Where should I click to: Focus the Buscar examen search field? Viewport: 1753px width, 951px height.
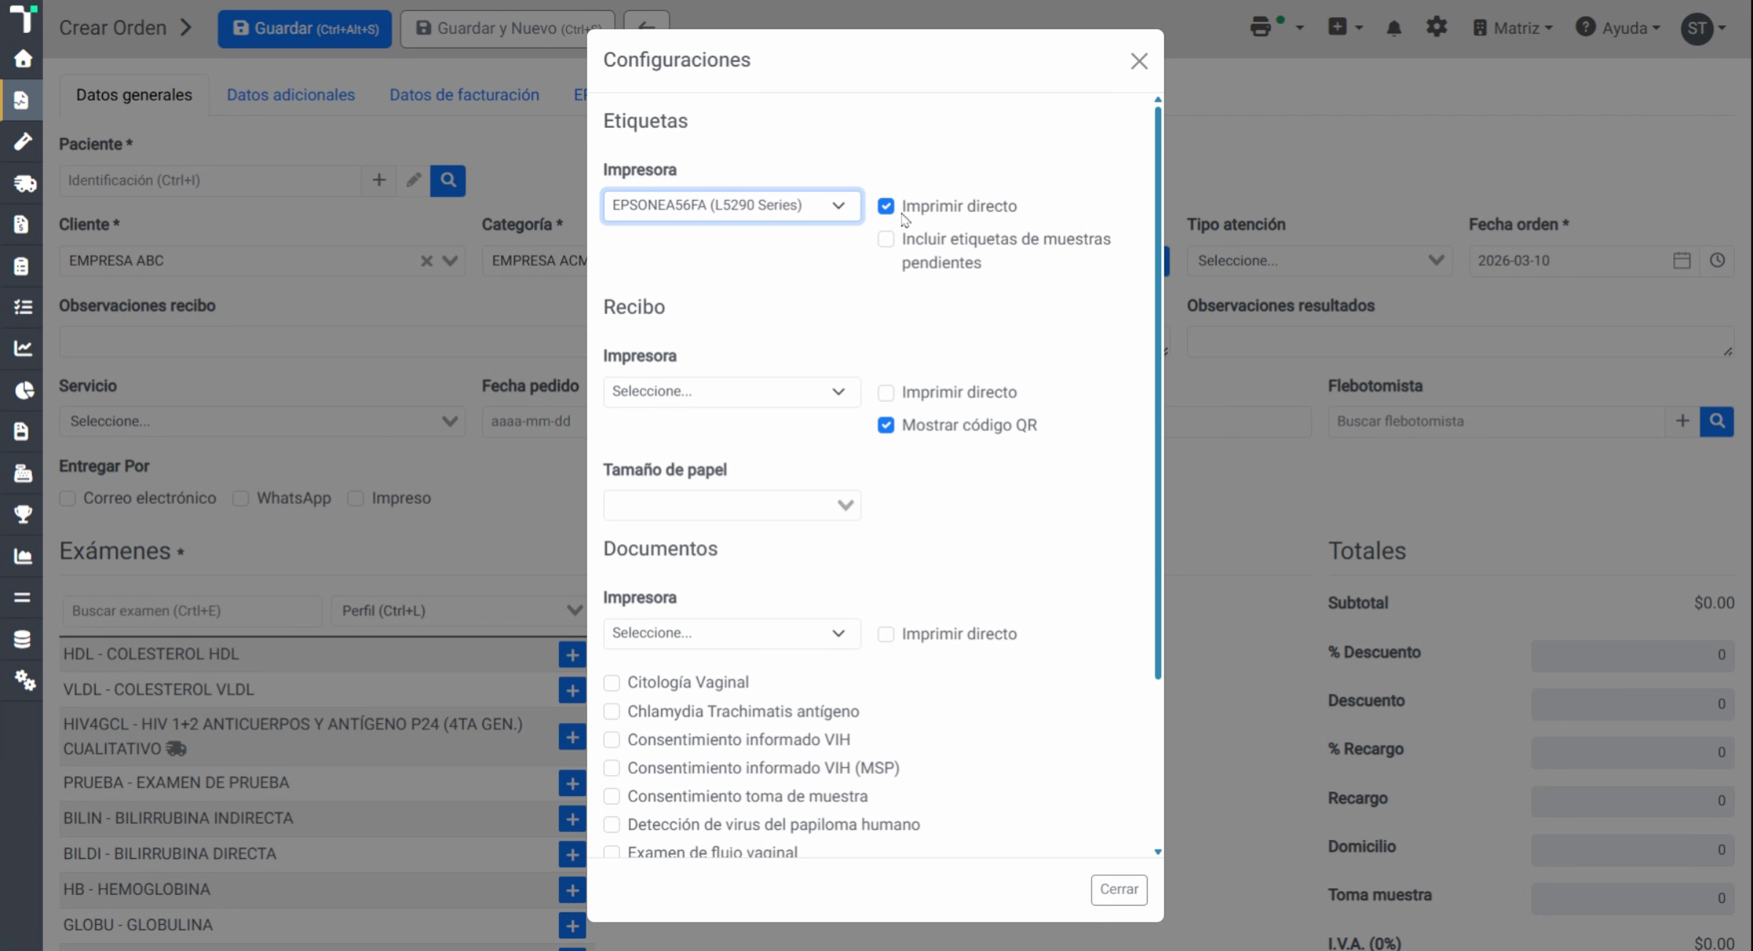tap(192, 611)
